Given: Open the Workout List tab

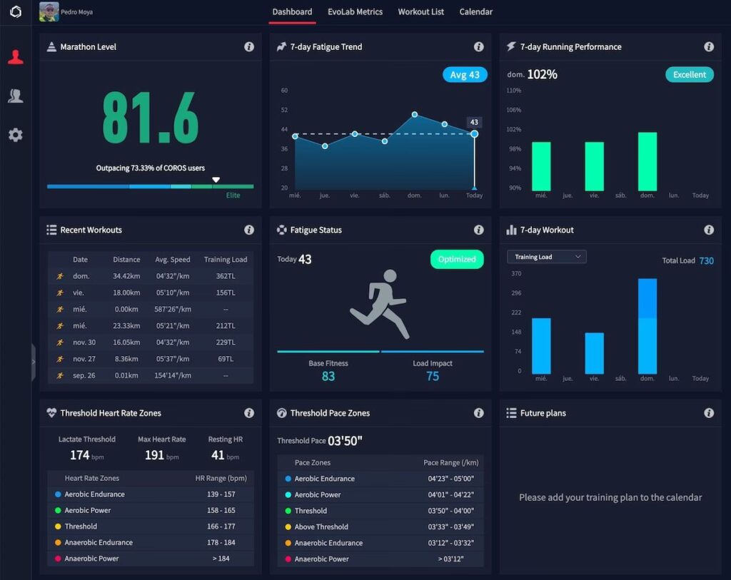Looking at the screenshot, I should 420,12.
